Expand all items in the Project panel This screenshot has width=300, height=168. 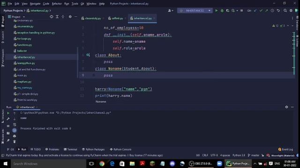[57, 17]
